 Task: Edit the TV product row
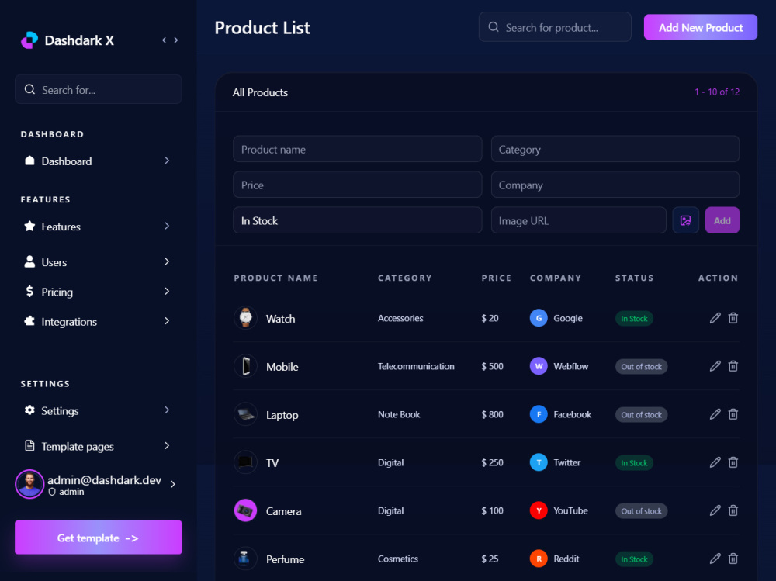[715, 462]
